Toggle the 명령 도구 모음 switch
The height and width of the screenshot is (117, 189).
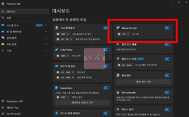coord(168,59)
